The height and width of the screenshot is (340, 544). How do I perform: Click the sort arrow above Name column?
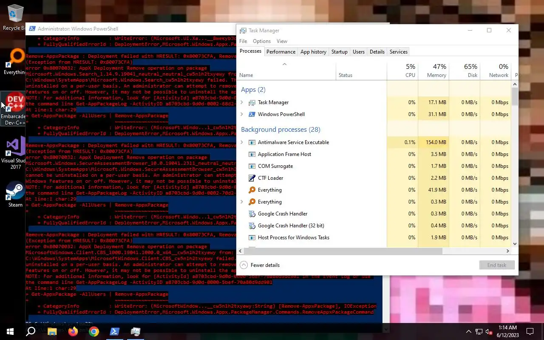284,64
